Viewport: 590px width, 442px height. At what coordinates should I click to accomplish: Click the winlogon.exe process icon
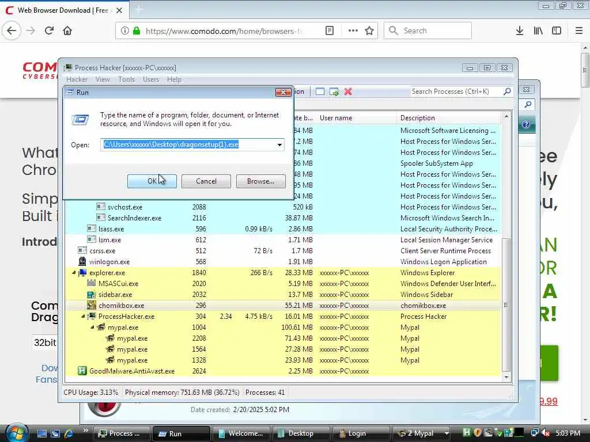click(82, 262)
